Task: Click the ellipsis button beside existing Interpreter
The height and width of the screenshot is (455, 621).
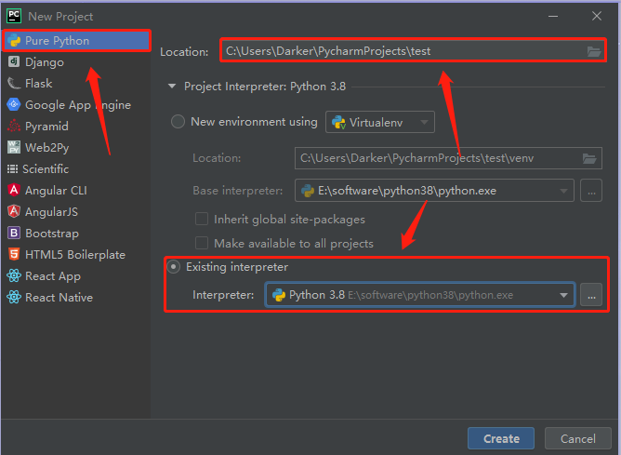Action: (591, 295)
